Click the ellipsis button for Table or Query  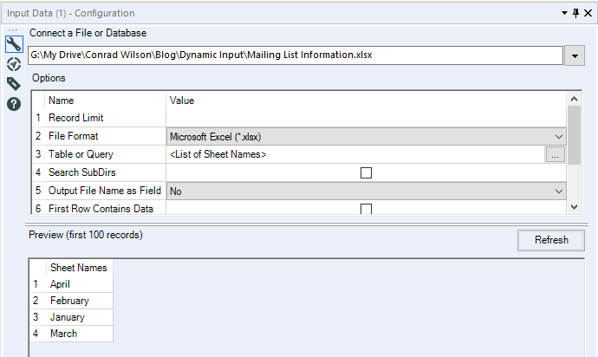pos(556,154)
